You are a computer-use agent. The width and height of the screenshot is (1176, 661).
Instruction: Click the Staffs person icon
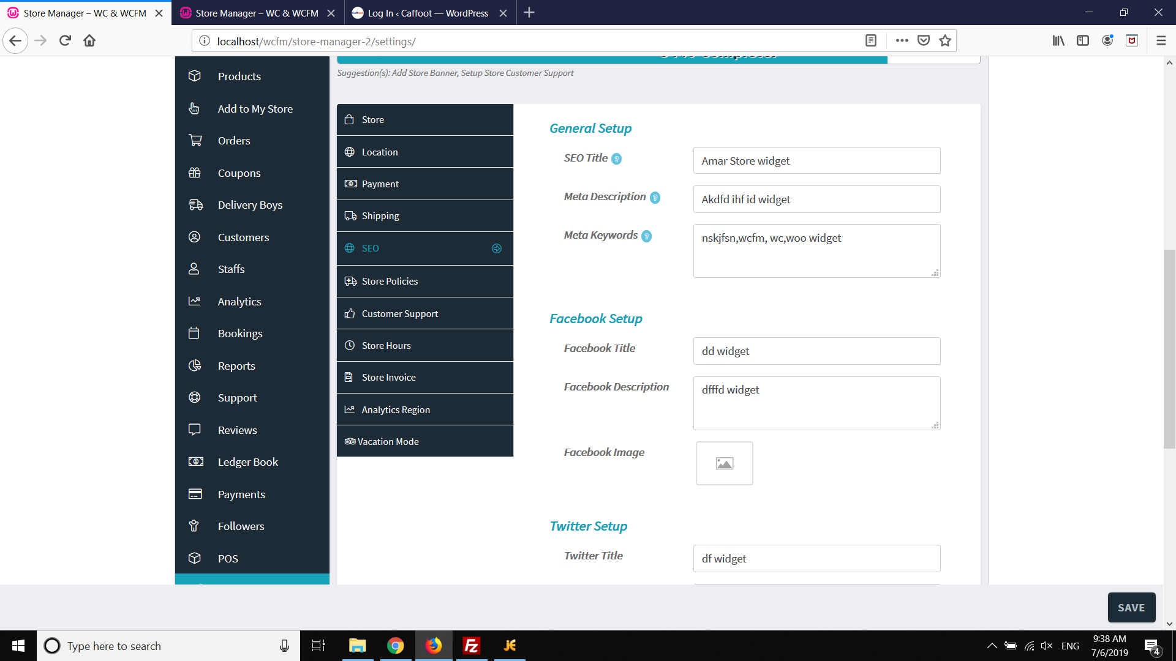coord(194,269)
